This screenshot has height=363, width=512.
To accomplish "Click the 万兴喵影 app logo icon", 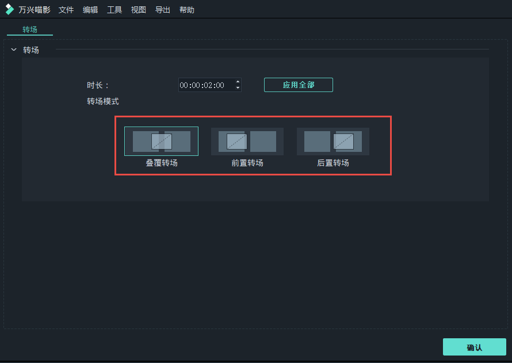I will pos(8,9).
